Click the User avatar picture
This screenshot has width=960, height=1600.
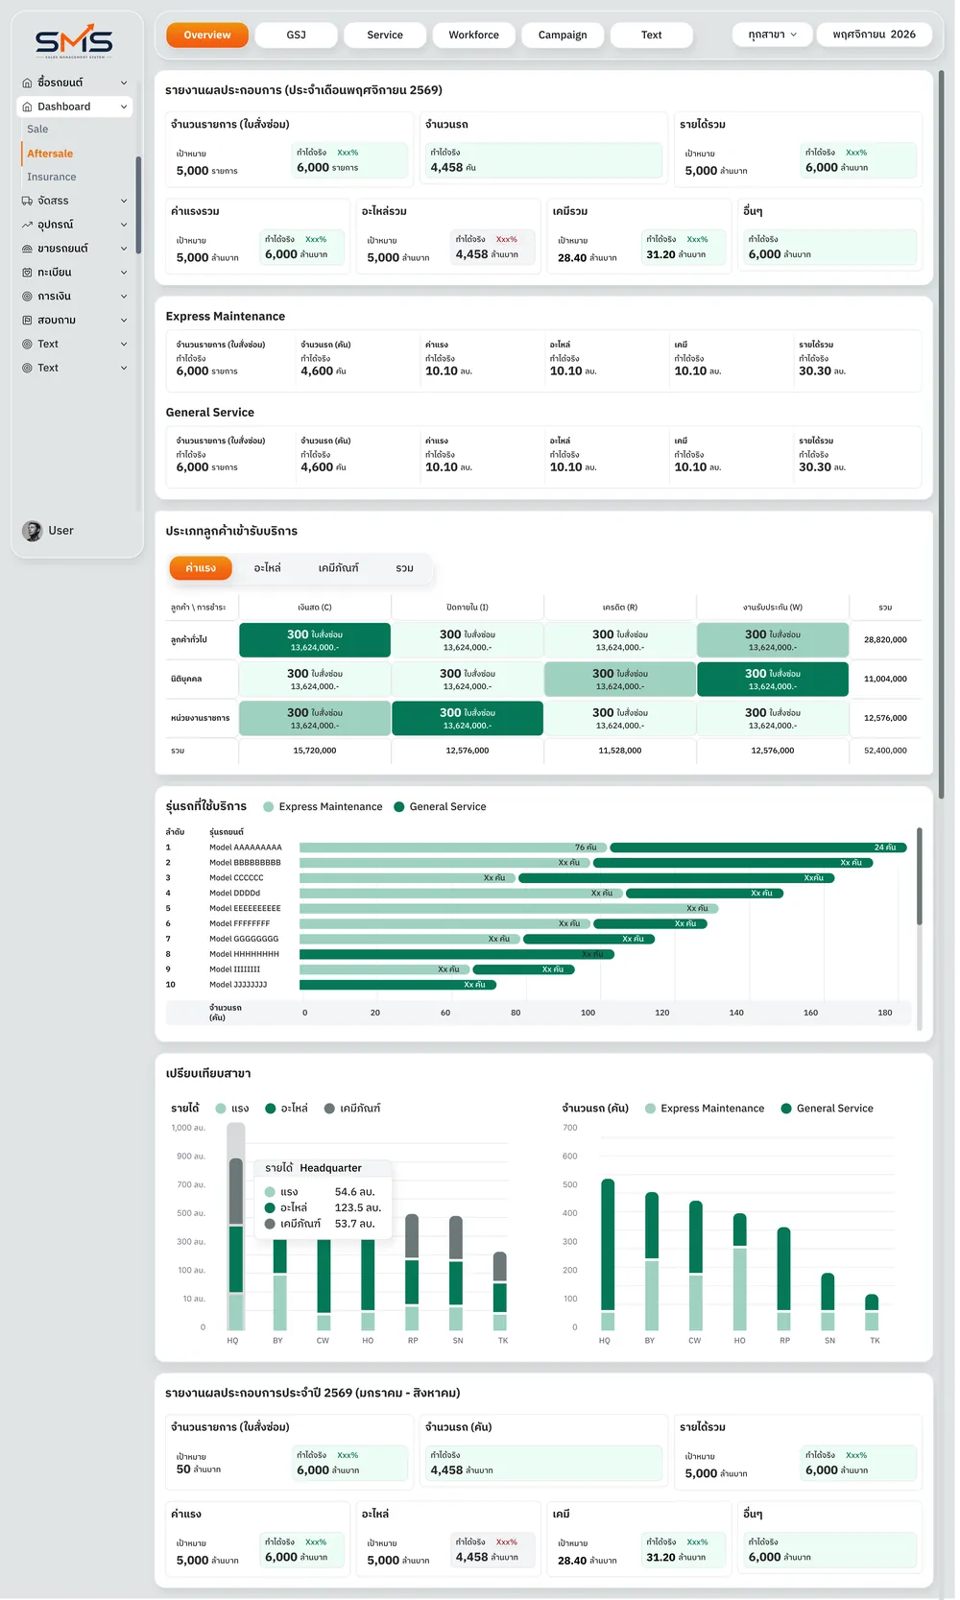tap(33, 531)
